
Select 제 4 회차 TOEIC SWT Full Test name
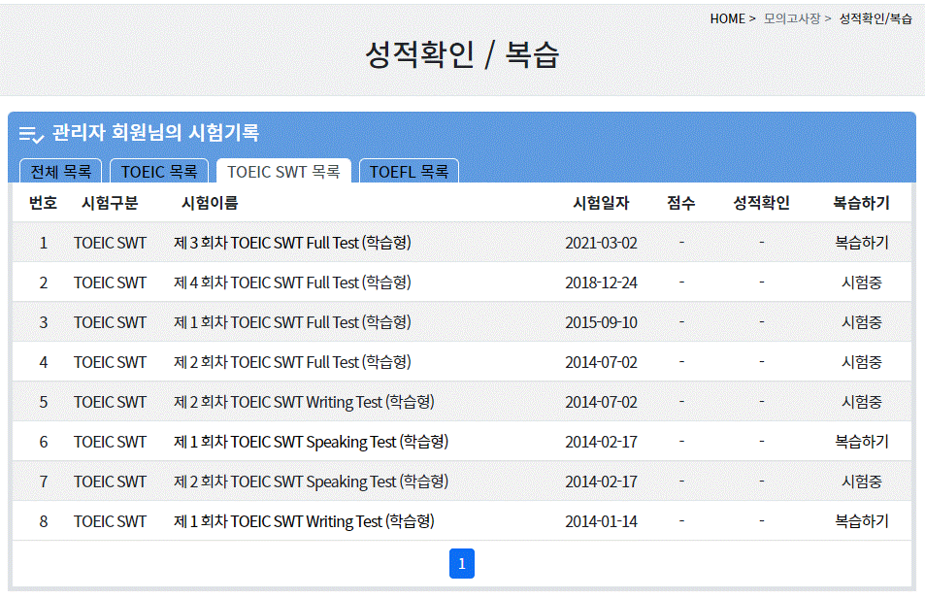tap(292, 282)
